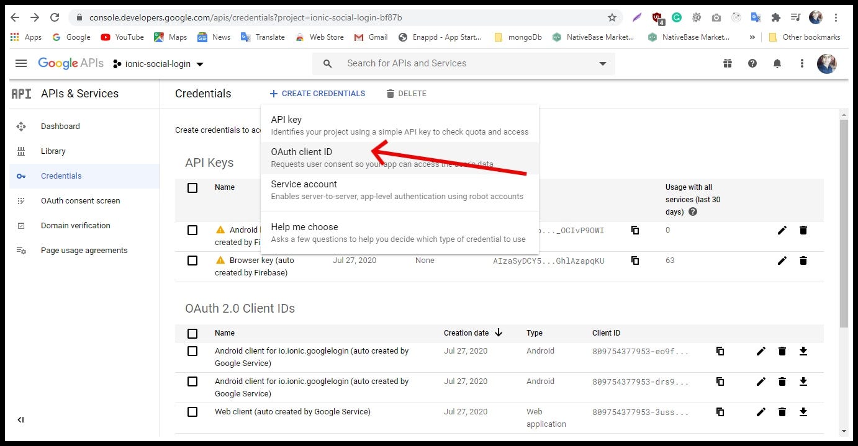Delete the Browser key API key
Viewport: 858px width, 446px height.
coord(803,261)
